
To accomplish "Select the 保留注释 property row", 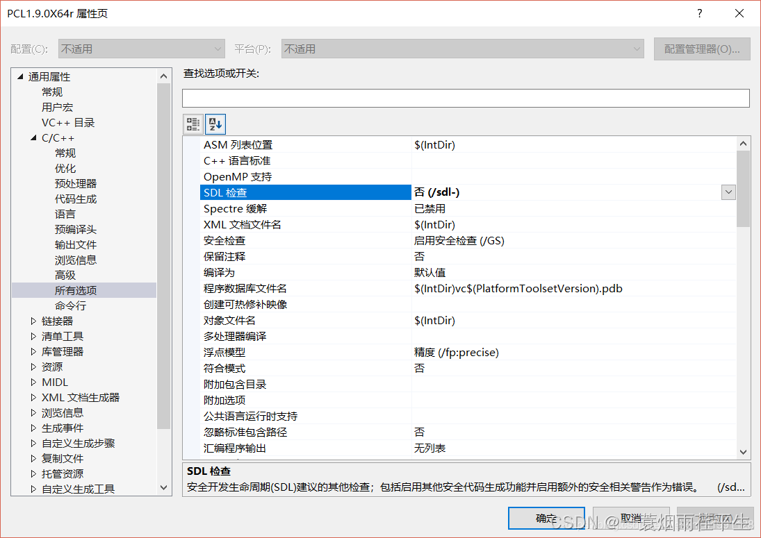I will (x=468, y=256).
